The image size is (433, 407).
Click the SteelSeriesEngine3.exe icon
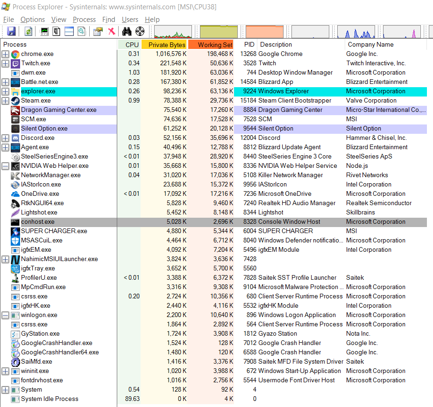pyautogui.click(x=15, y=157)
